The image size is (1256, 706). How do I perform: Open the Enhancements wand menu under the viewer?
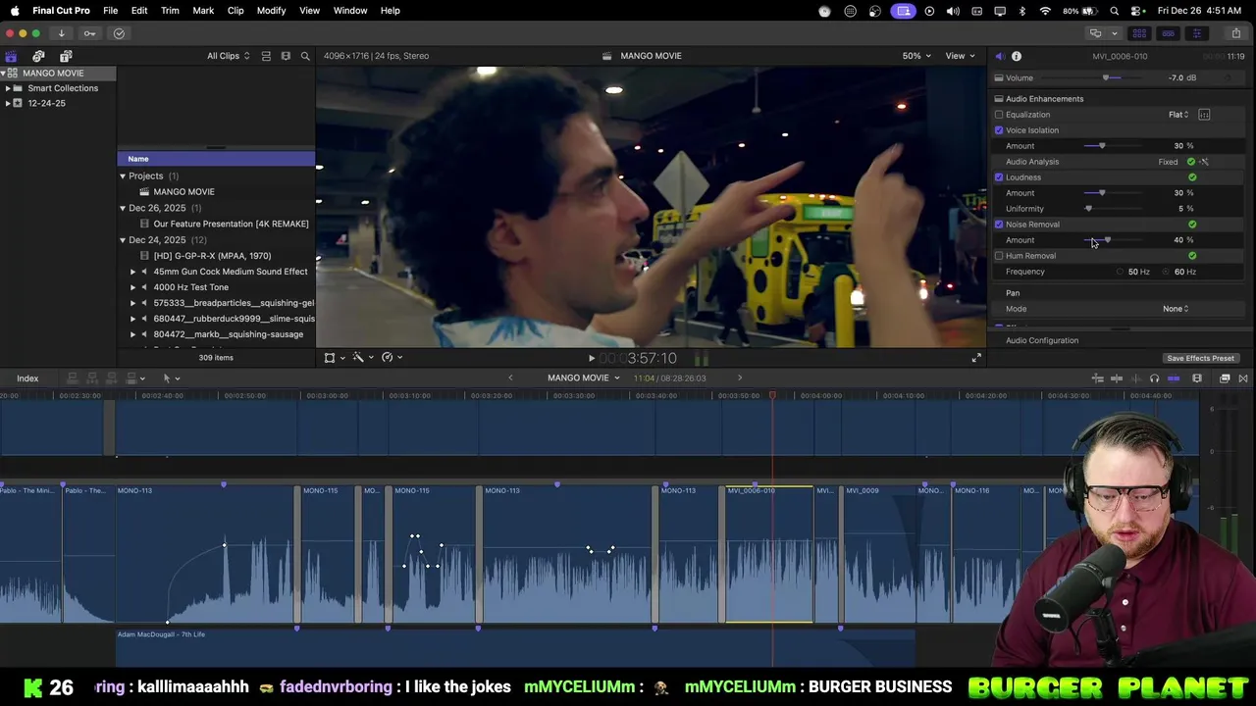(362, 358)
